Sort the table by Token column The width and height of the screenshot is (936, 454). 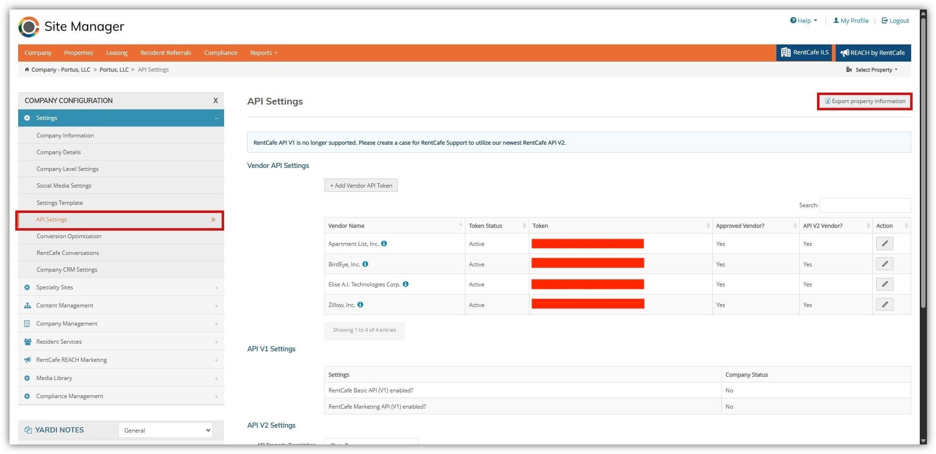(621, 225)
